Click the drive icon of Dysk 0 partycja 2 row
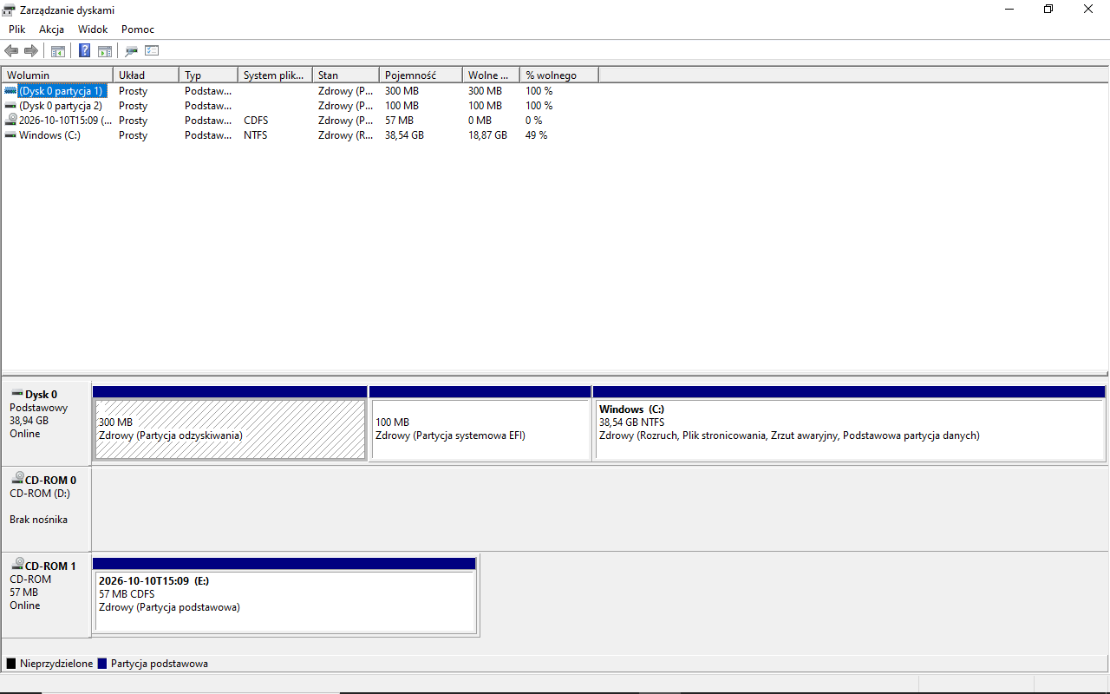1110x694 pixels. (x=10, y=105)
